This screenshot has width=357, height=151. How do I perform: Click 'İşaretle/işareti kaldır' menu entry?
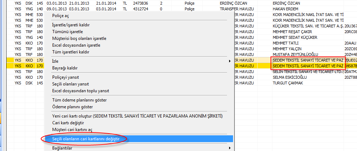click(71, 25)
